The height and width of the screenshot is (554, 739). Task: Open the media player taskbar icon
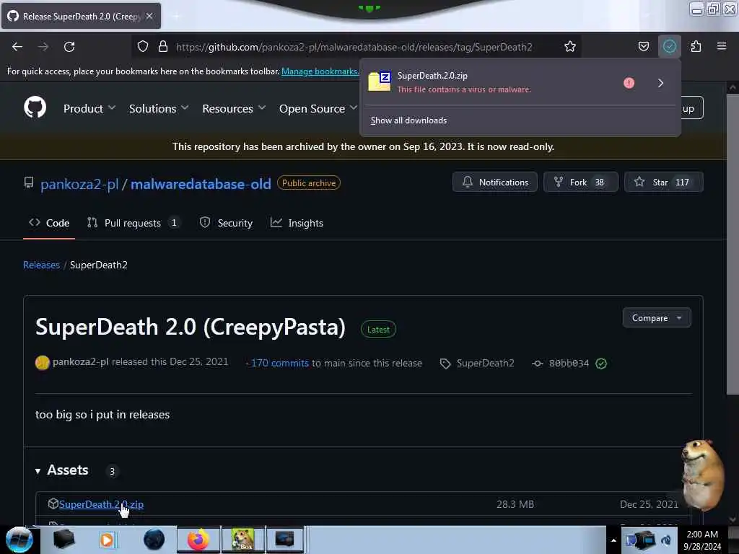107,540
